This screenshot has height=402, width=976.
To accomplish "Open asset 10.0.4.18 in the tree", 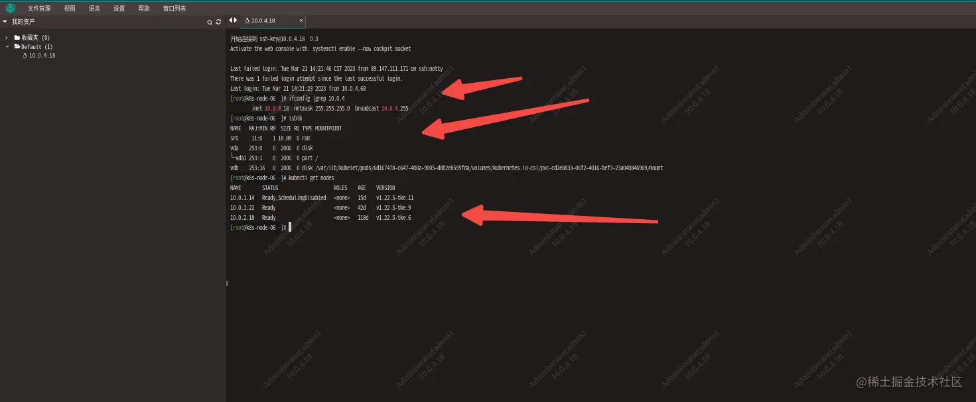I will tap(42, 56).
